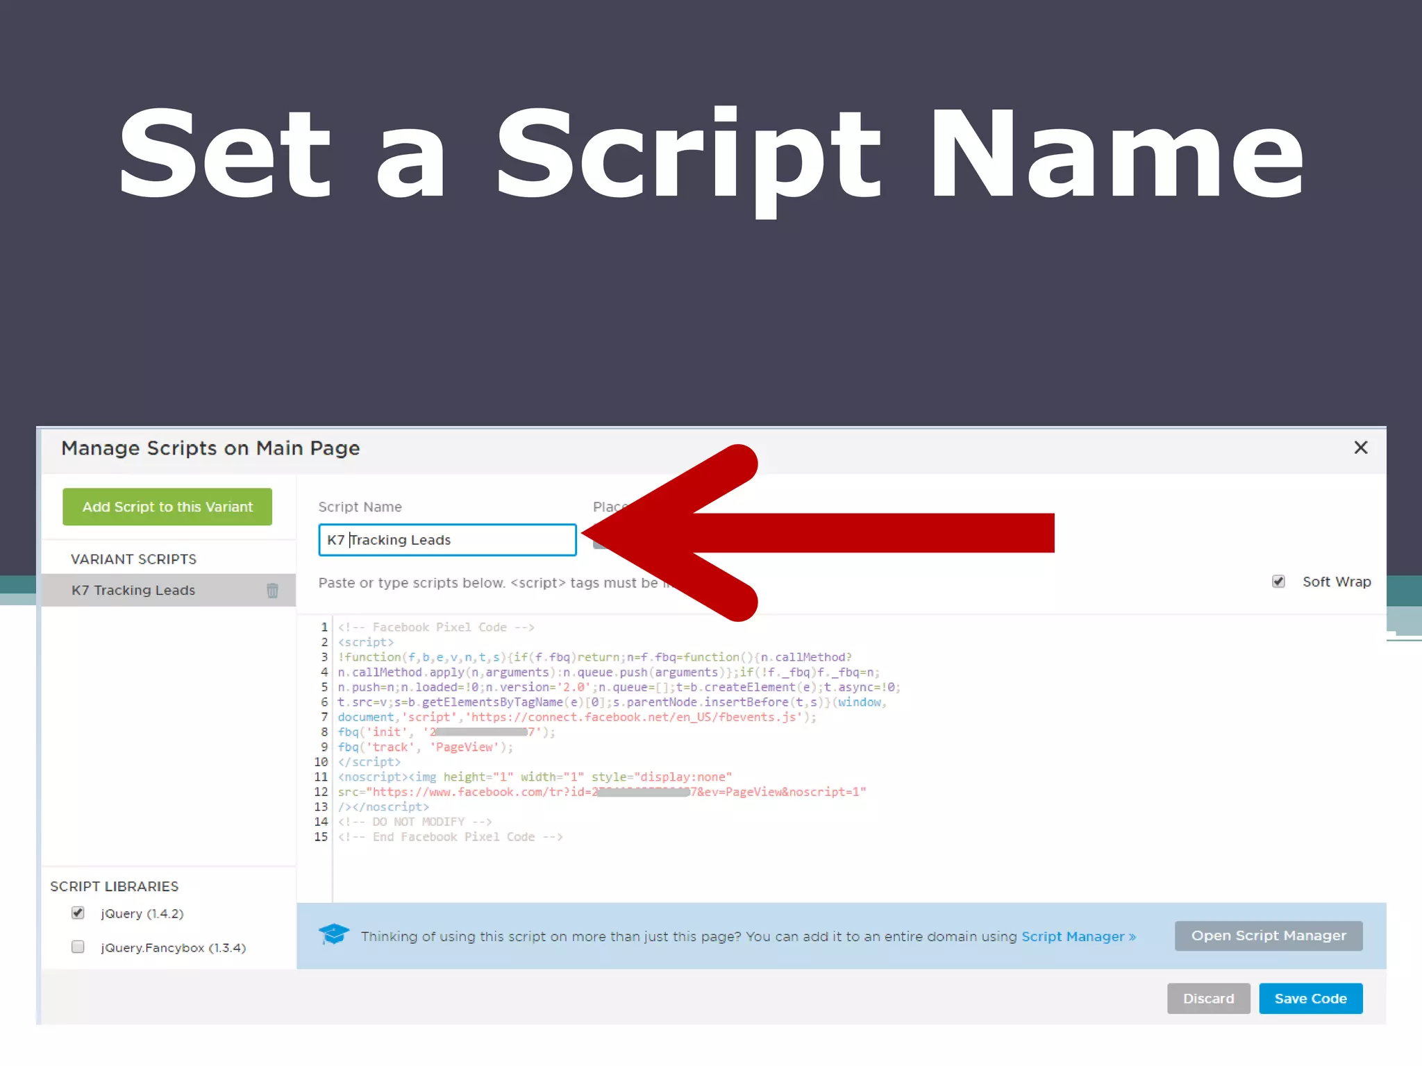Click the closing </script> tag line
Viewport: 1422px width, 1066px height.
coord(369,762)
